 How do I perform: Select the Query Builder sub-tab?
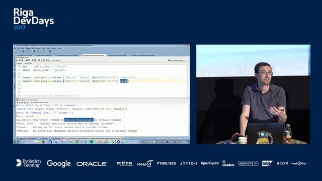[28, 63]
